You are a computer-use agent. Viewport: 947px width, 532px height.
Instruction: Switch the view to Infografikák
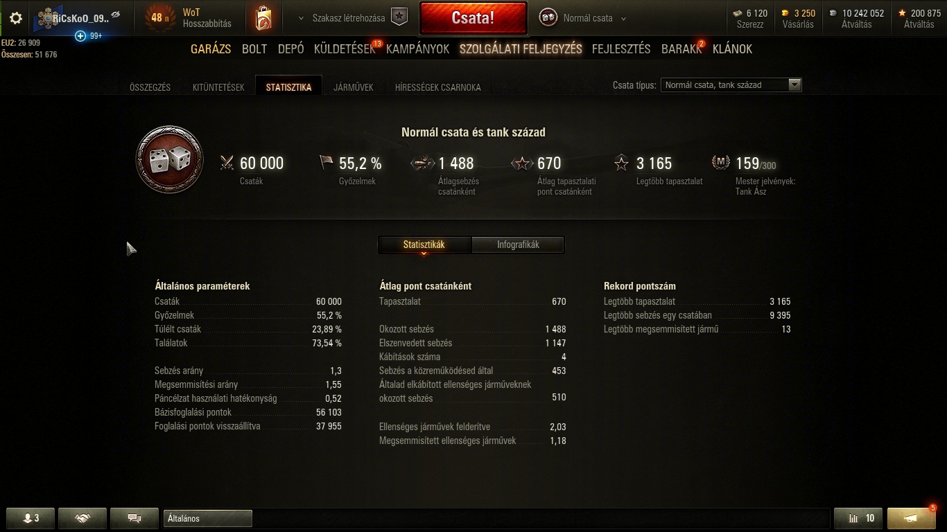(518, 245)
